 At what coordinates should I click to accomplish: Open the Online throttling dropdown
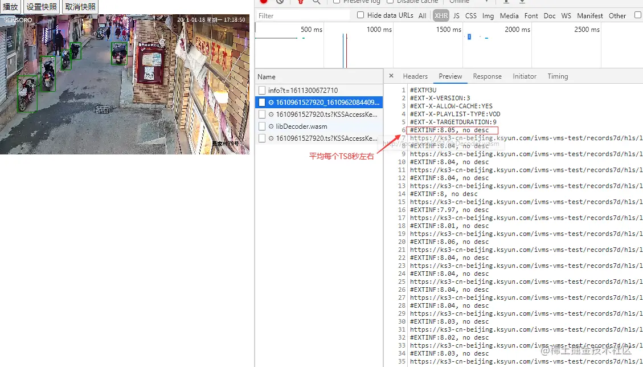(x=469, y=2)
